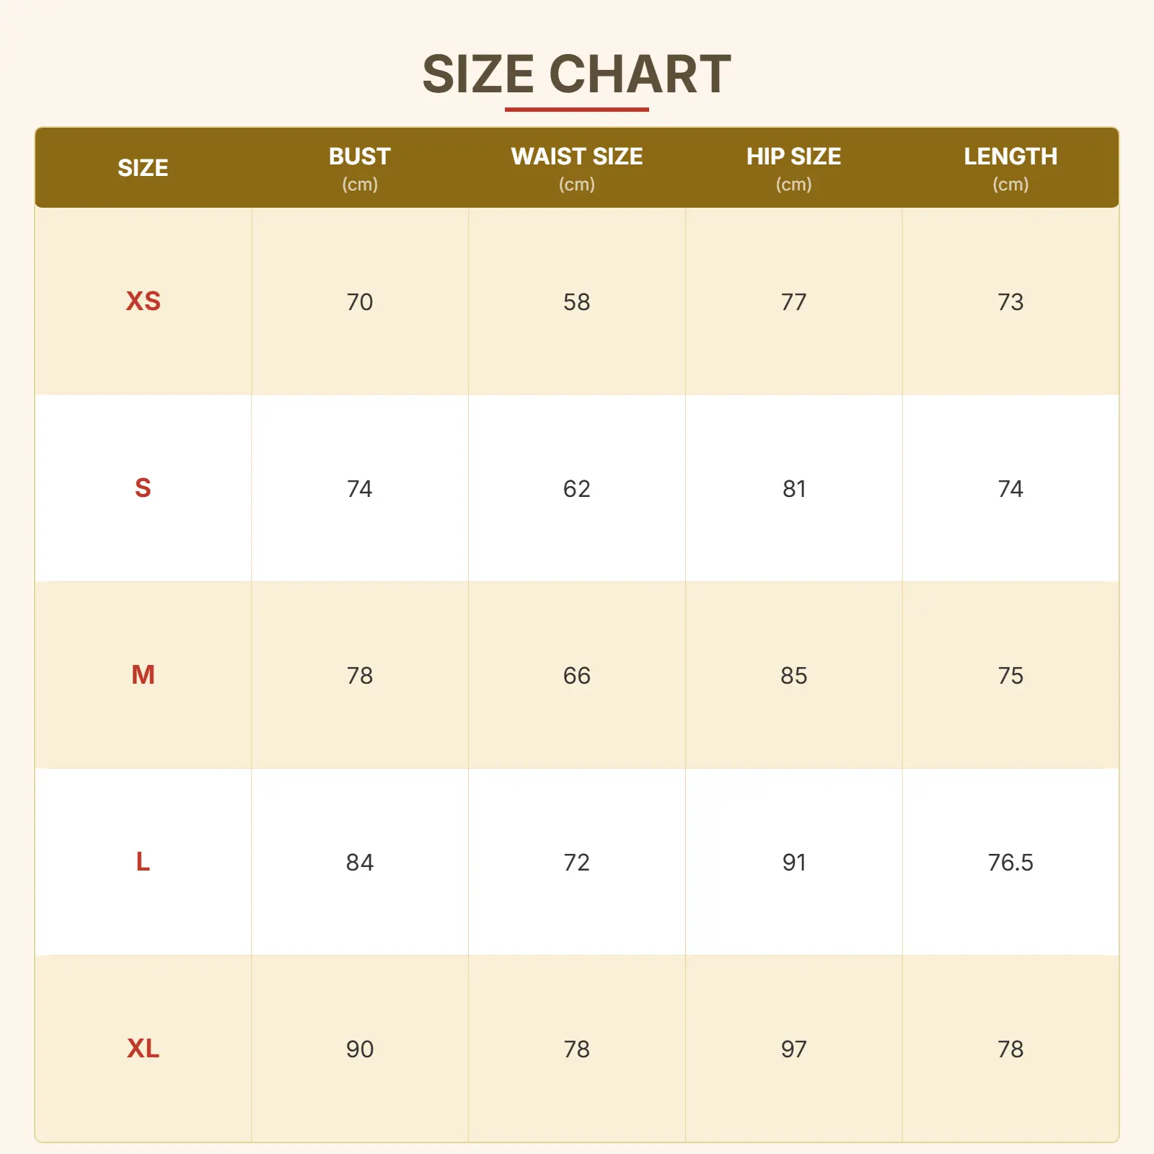Click the BUST (cm) column header

tap(360, 168)
